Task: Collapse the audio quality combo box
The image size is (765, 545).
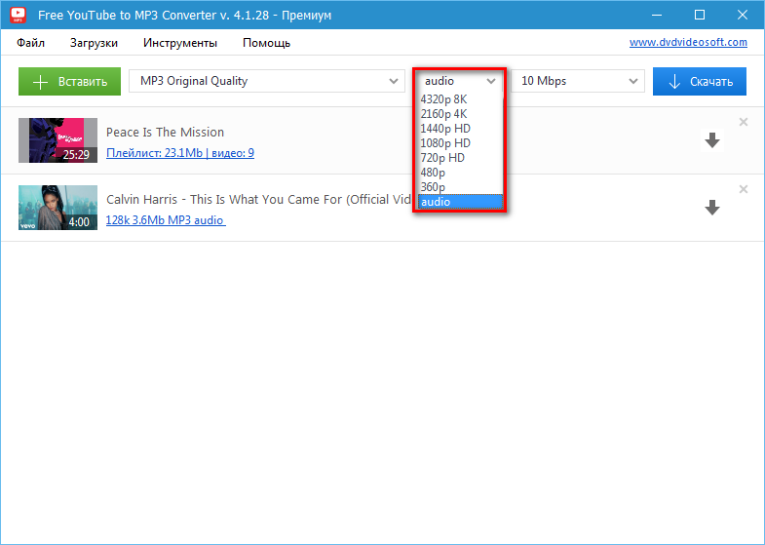Action: coord(460,81)
